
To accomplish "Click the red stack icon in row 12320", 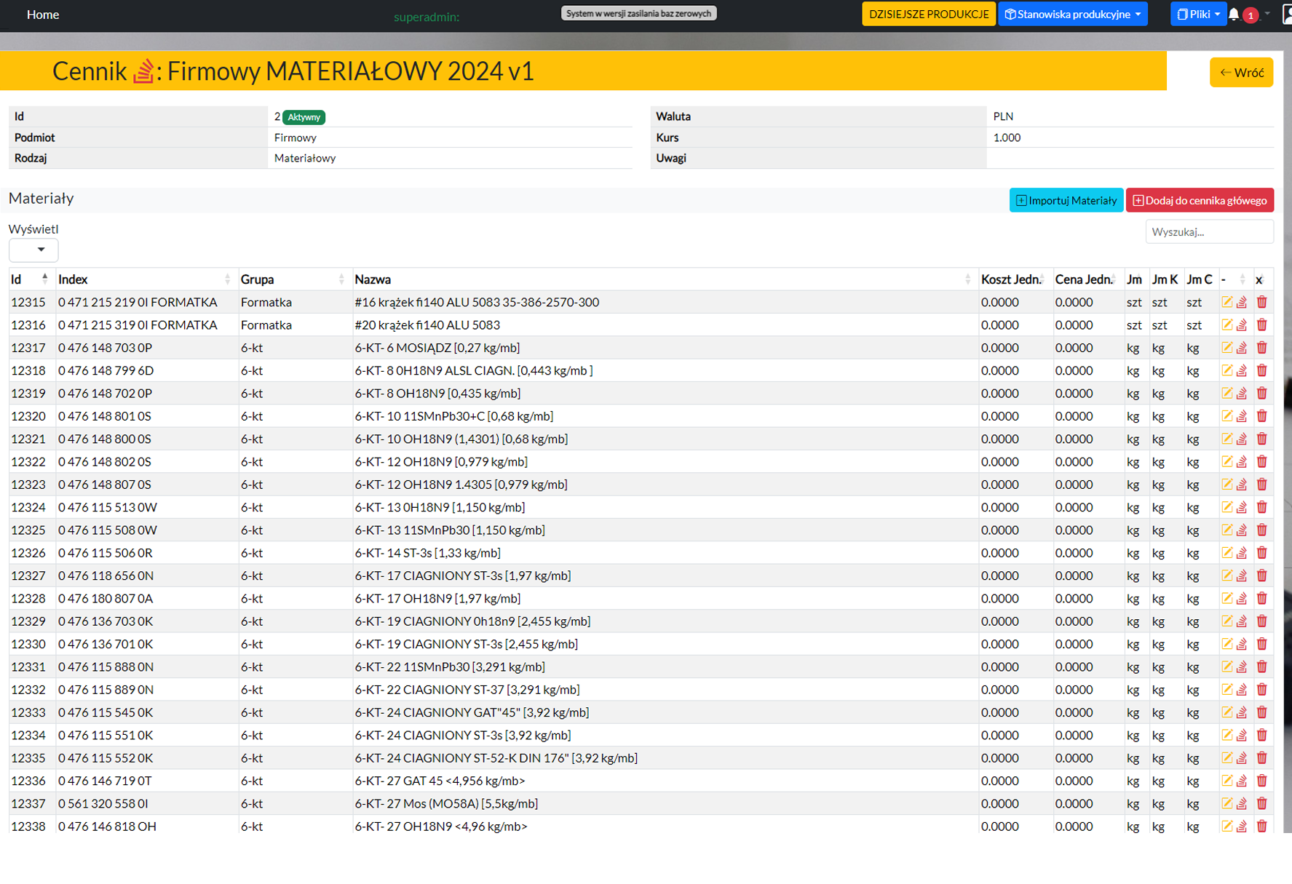I will (x=1242, y=416).
